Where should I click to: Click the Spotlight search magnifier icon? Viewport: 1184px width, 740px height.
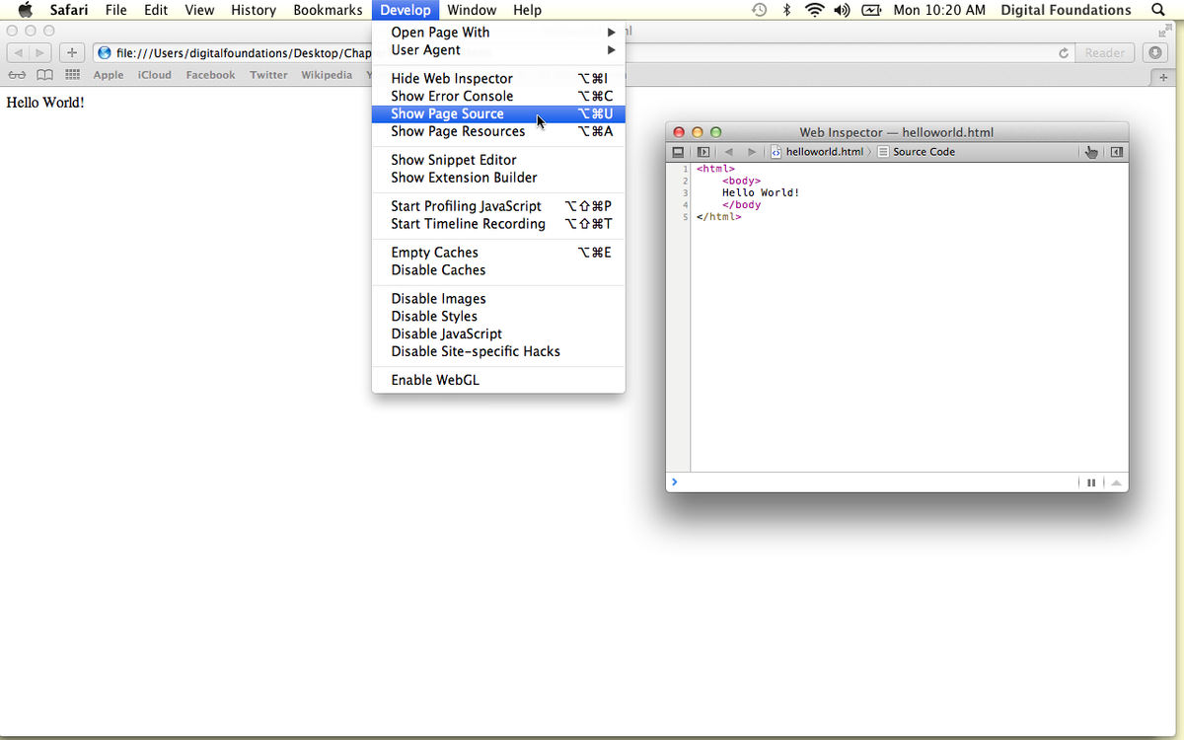point(1157,10)
